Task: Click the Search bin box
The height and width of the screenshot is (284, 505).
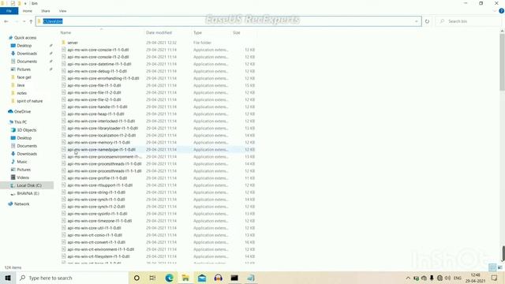Action: 469,21
